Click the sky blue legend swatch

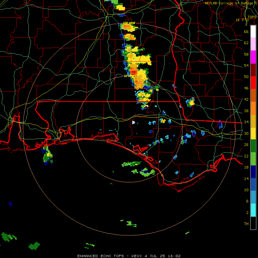[253, 197]
